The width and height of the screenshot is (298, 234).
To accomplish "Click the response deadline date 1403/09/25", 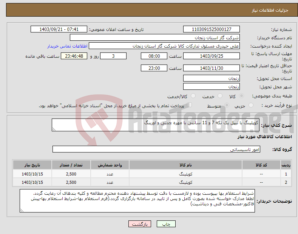I will (212, 56).
